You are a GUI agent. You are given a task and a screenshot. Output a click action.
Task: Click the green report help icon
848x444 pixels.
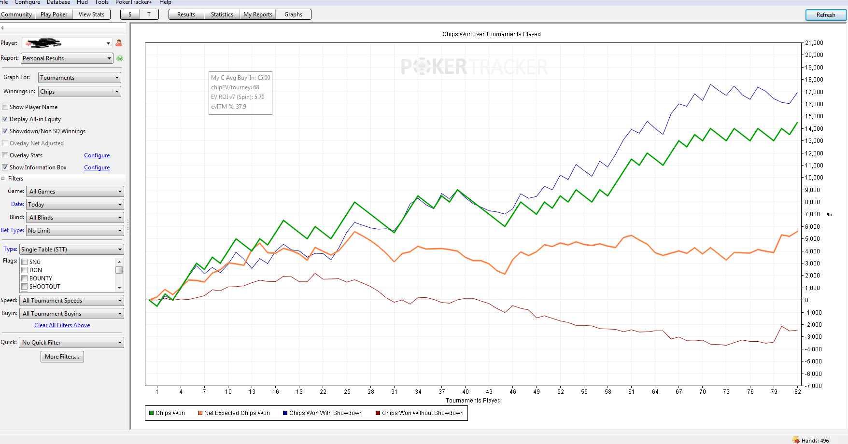coord(120,58)
